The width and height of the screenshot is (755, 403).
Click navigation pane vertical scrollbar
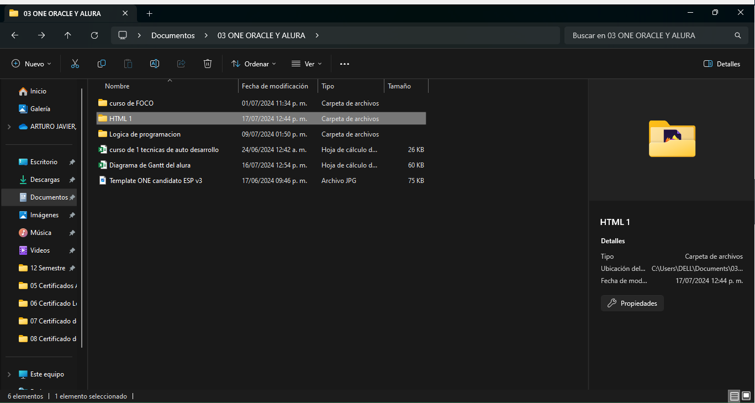pos(82,218)
